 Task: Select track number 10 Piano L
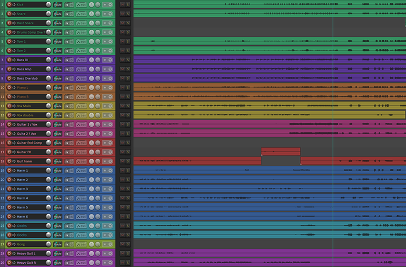(x=2, y=88)
